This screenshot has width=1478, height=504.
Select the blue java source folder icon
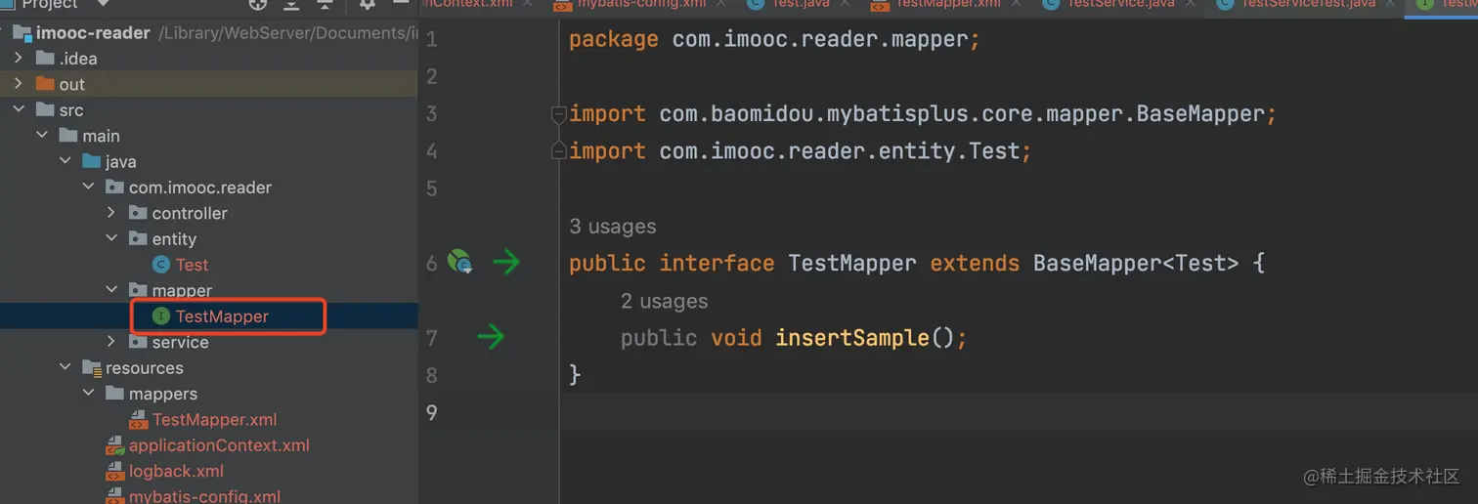pyautogui.click(x=92, y=161)
